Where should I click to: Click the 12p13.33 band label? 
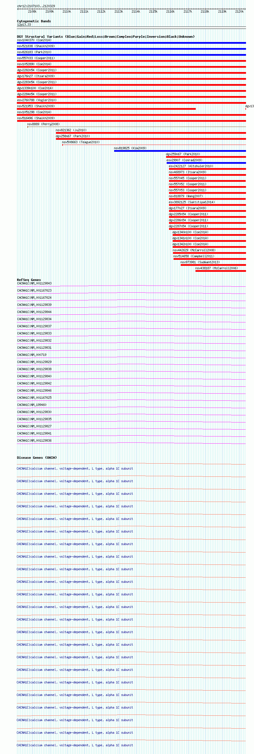(24, 25)
